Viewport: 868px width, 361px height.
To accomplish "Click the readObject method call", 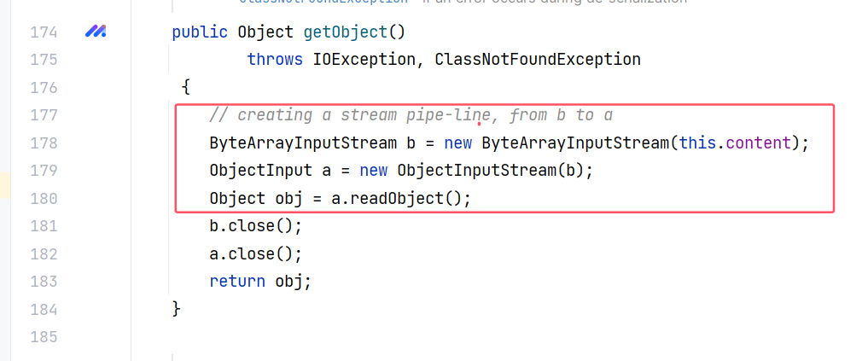I will (x=401, y=199).
